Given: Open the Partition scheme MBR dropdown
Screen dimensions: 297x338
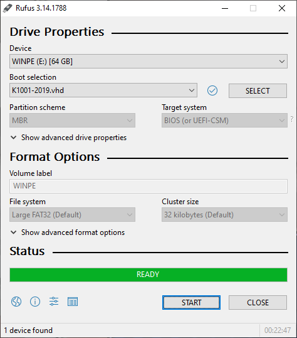Looking at the screenshot, I should pos(72,120).
